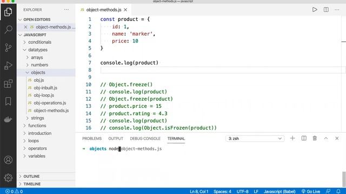Close object-methods.js in Open Editors

[25, 27]
